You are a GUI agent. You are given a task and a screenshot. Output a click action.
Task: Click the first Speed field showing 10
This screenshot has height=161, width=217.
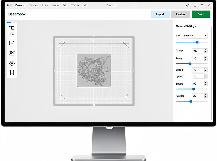tap(198, 70)
